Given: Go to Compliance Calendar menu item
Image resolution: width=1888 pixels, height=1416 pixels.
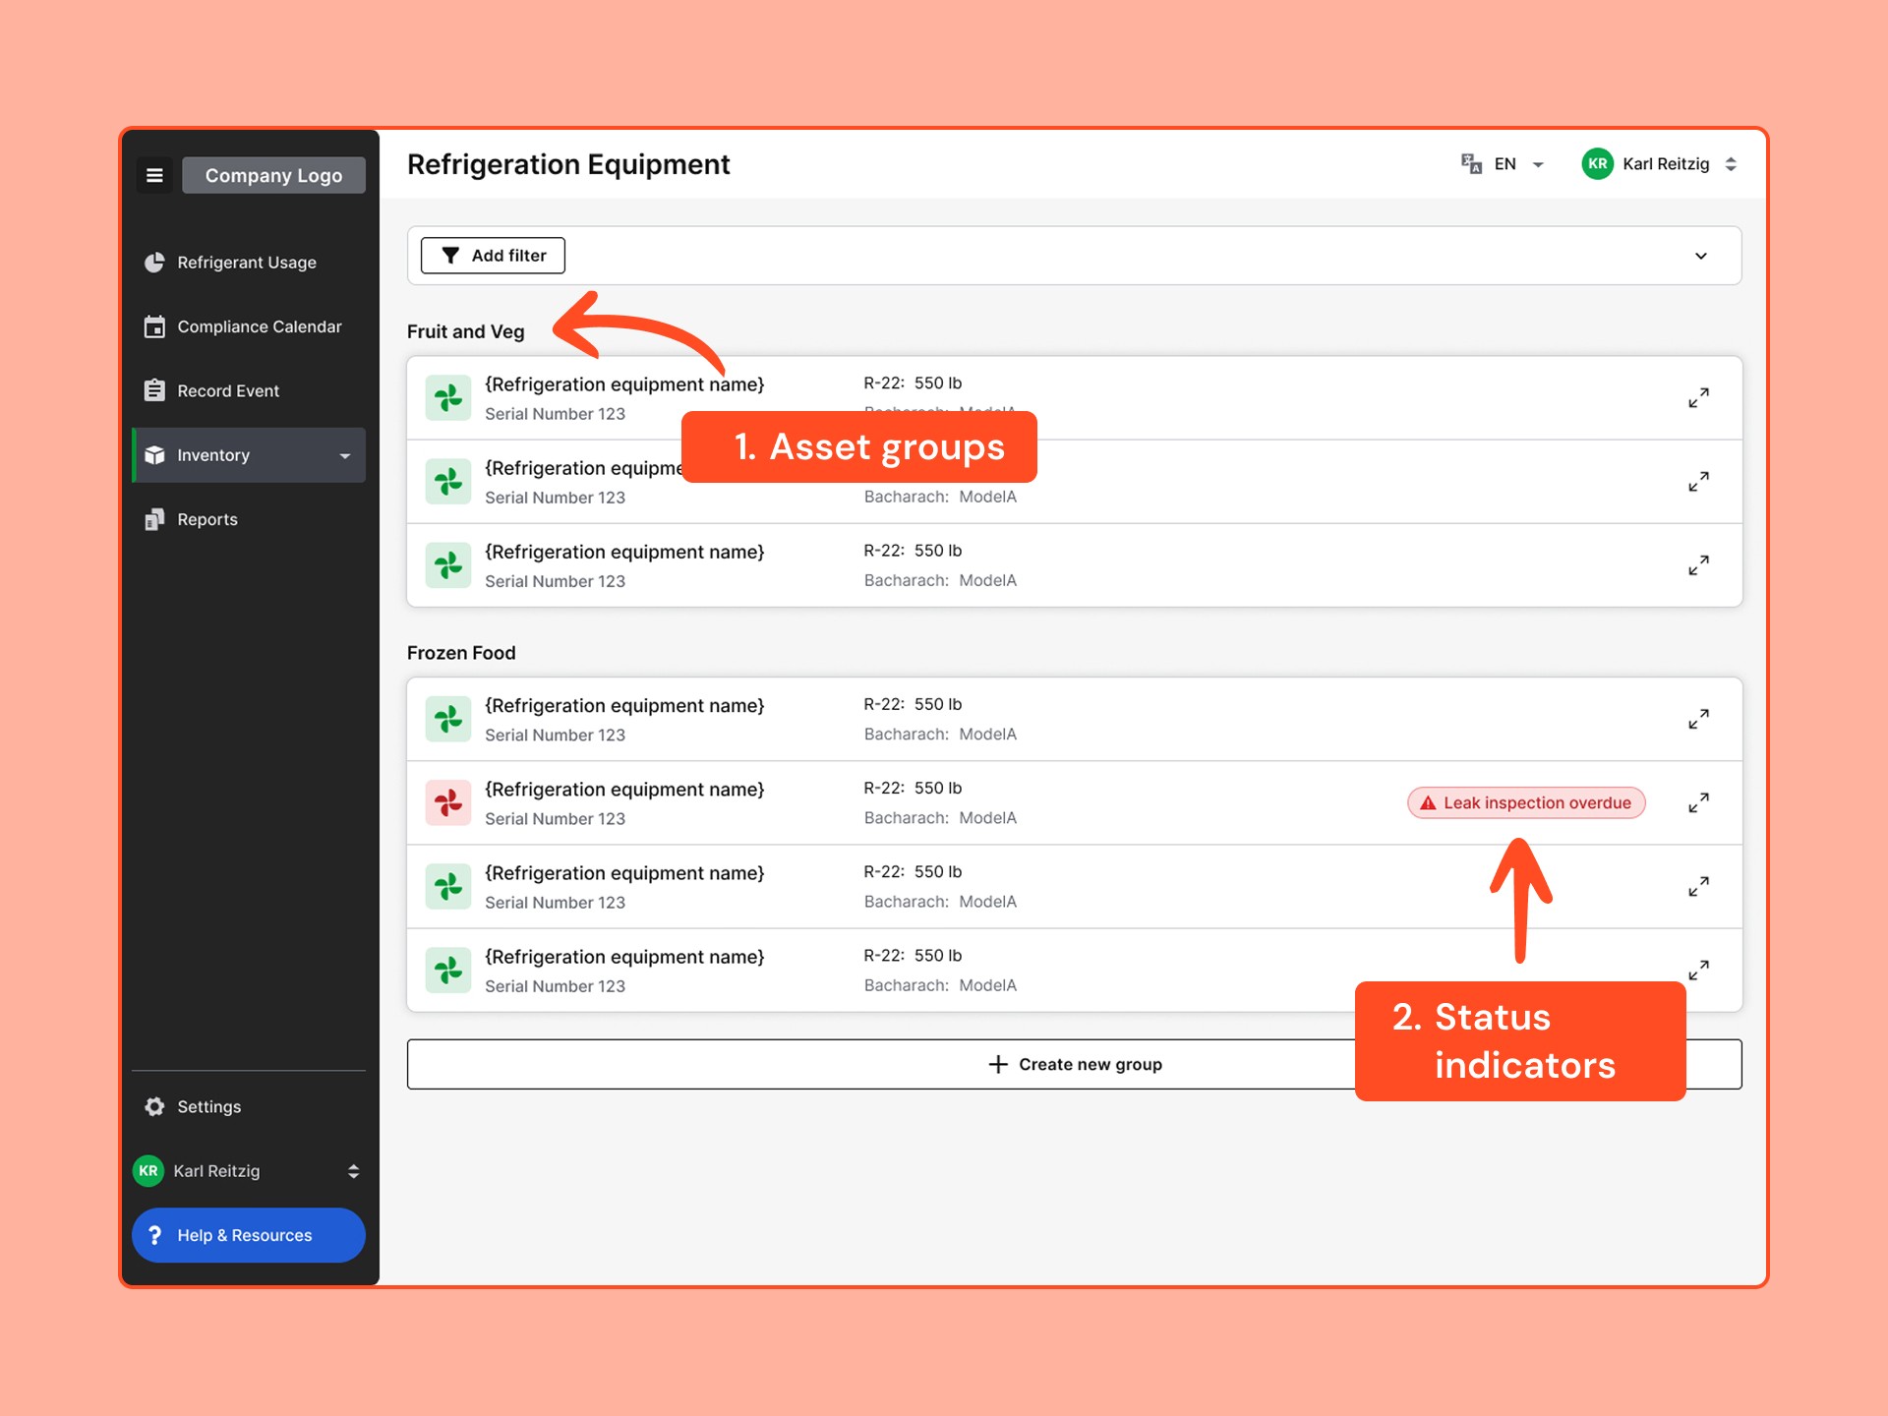Looking at the screenshot, I should pos(260,326).
